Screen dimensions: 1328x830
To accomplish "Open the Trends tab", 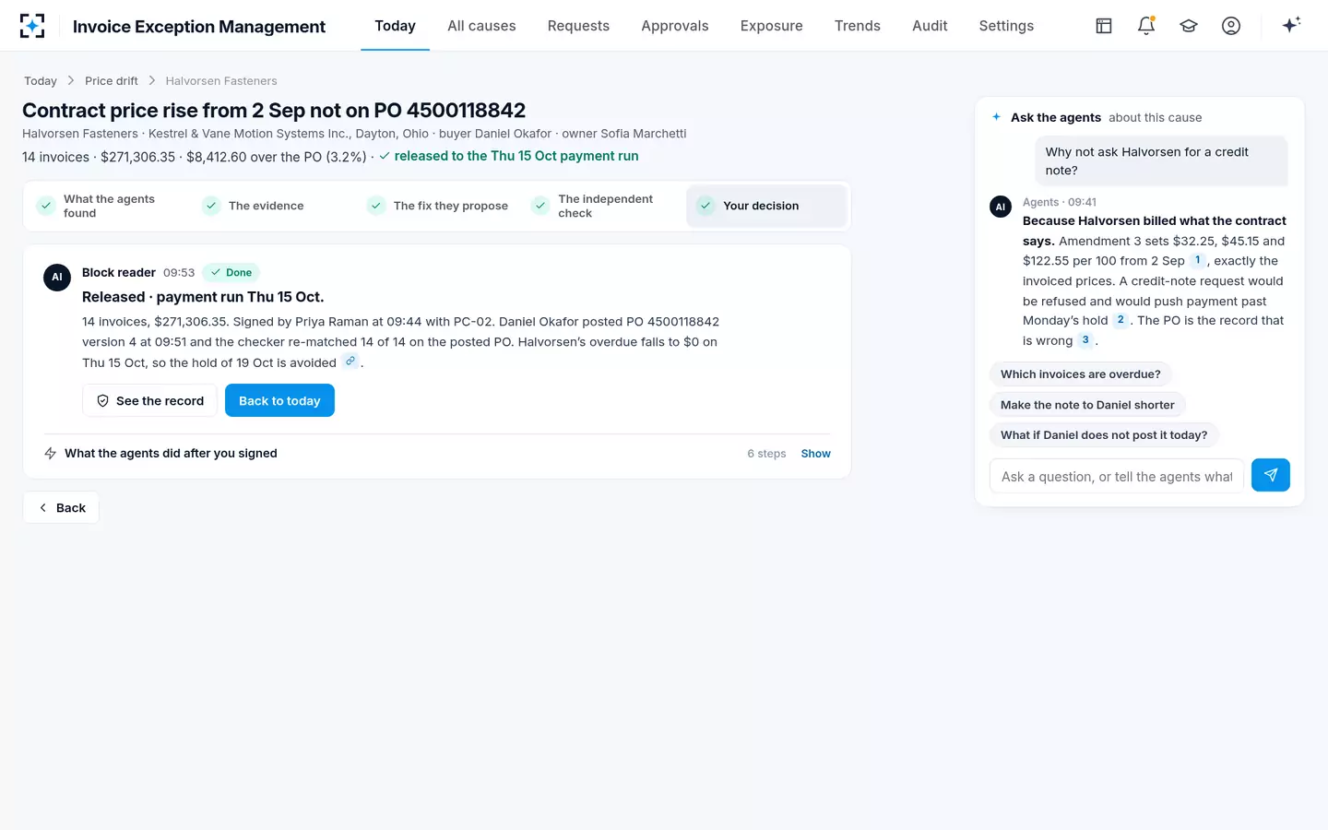I will pos(858,26).
